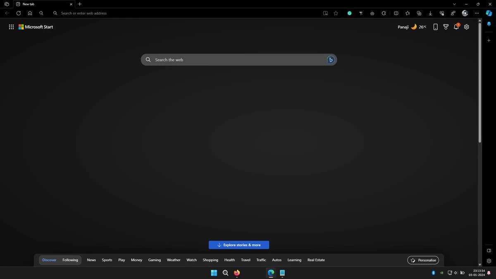Open the split screen icon

click(396, 13)
